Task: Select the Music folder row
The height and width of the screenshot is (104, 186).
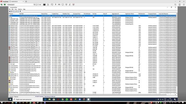Action: [92, 84]
